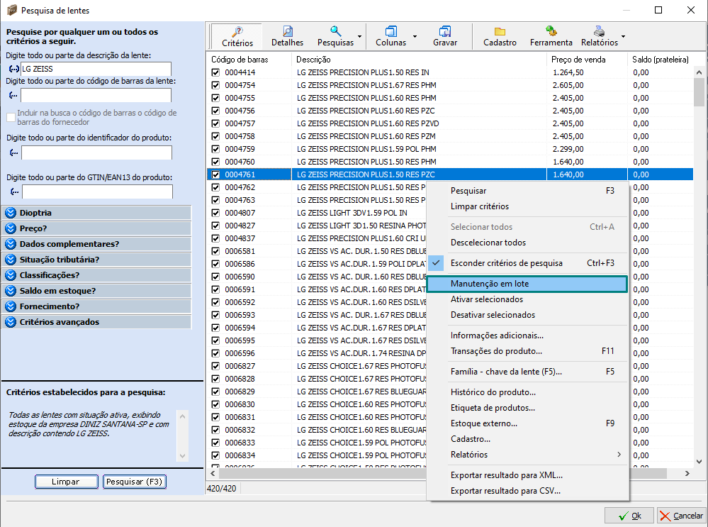Choose Ativar selecionados menu entry
Screen dimensions: 708x527
point(527,299)
